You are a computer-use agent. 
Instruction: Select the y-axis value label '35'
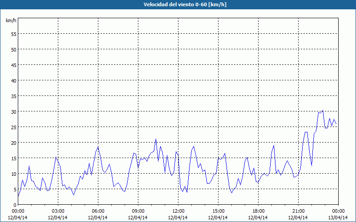[x=14, y=96]
